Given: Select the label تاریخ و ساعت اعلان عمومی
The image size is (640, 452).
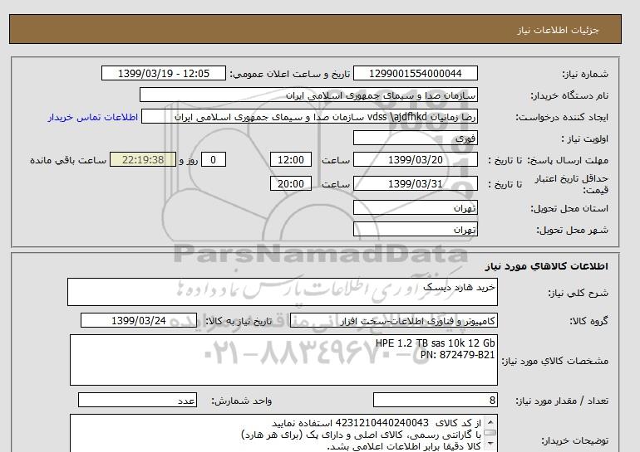Looking at the screenshot, I should (x=290, y=74).
